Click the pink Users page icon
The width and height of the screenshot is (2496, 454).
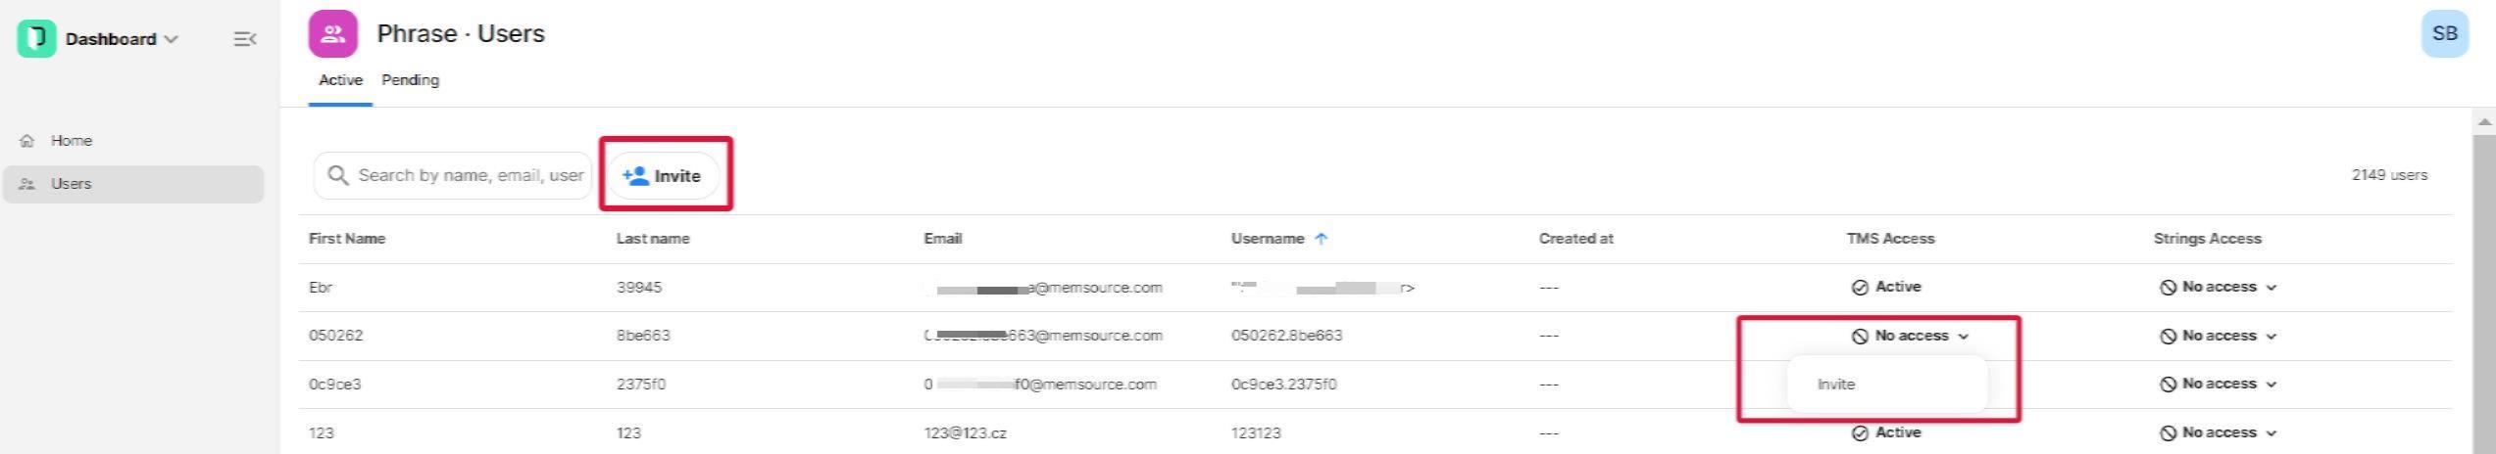tap(332, 34)
